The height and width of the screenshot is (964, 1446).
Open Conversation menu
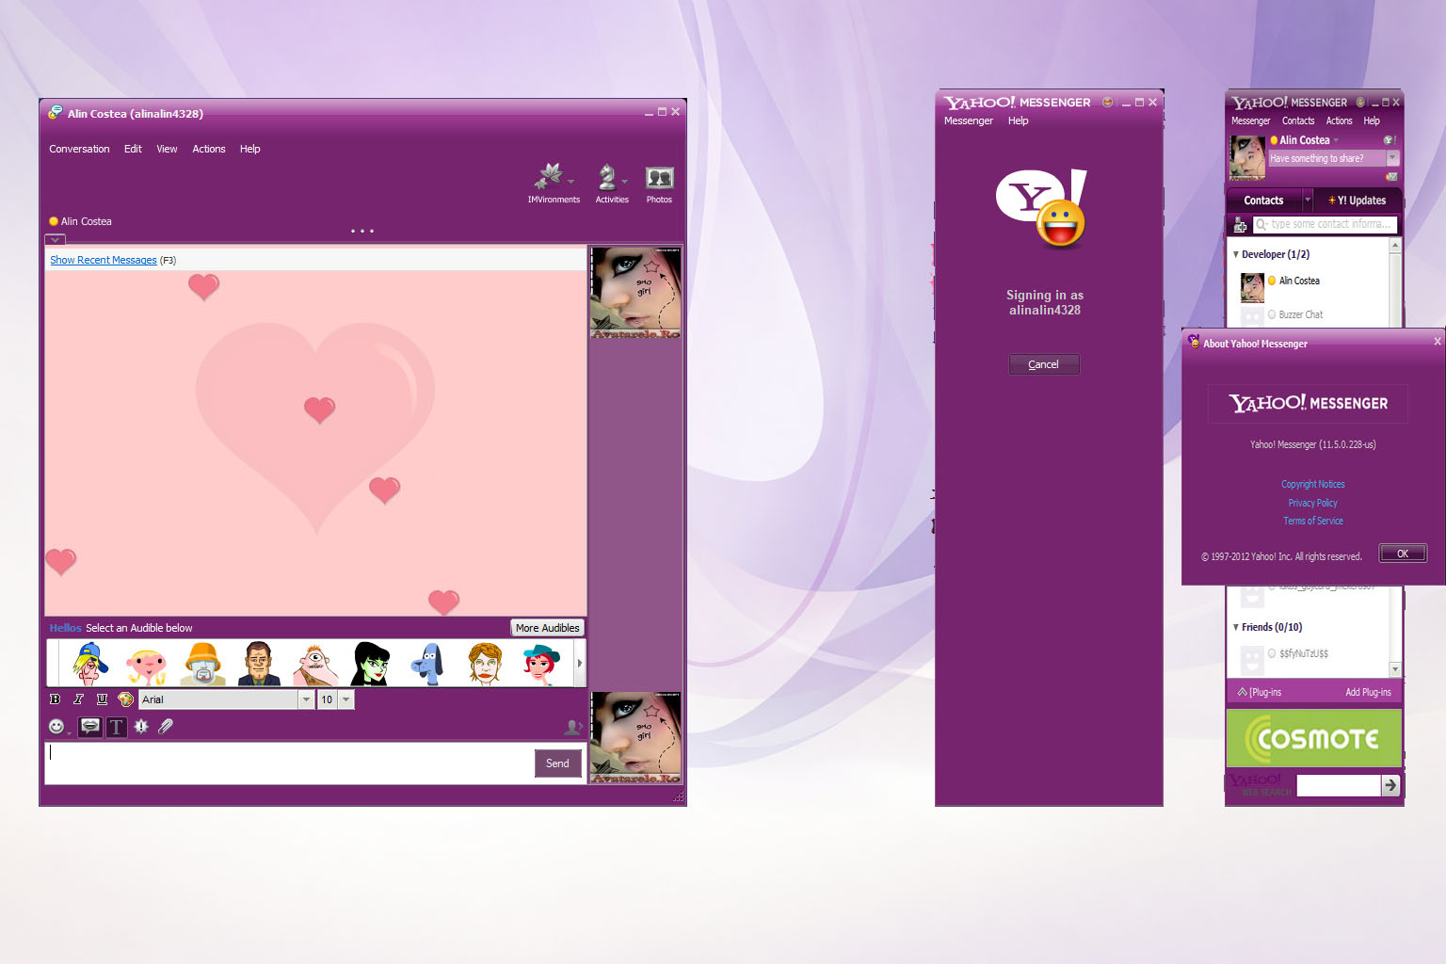coord(79,149)
